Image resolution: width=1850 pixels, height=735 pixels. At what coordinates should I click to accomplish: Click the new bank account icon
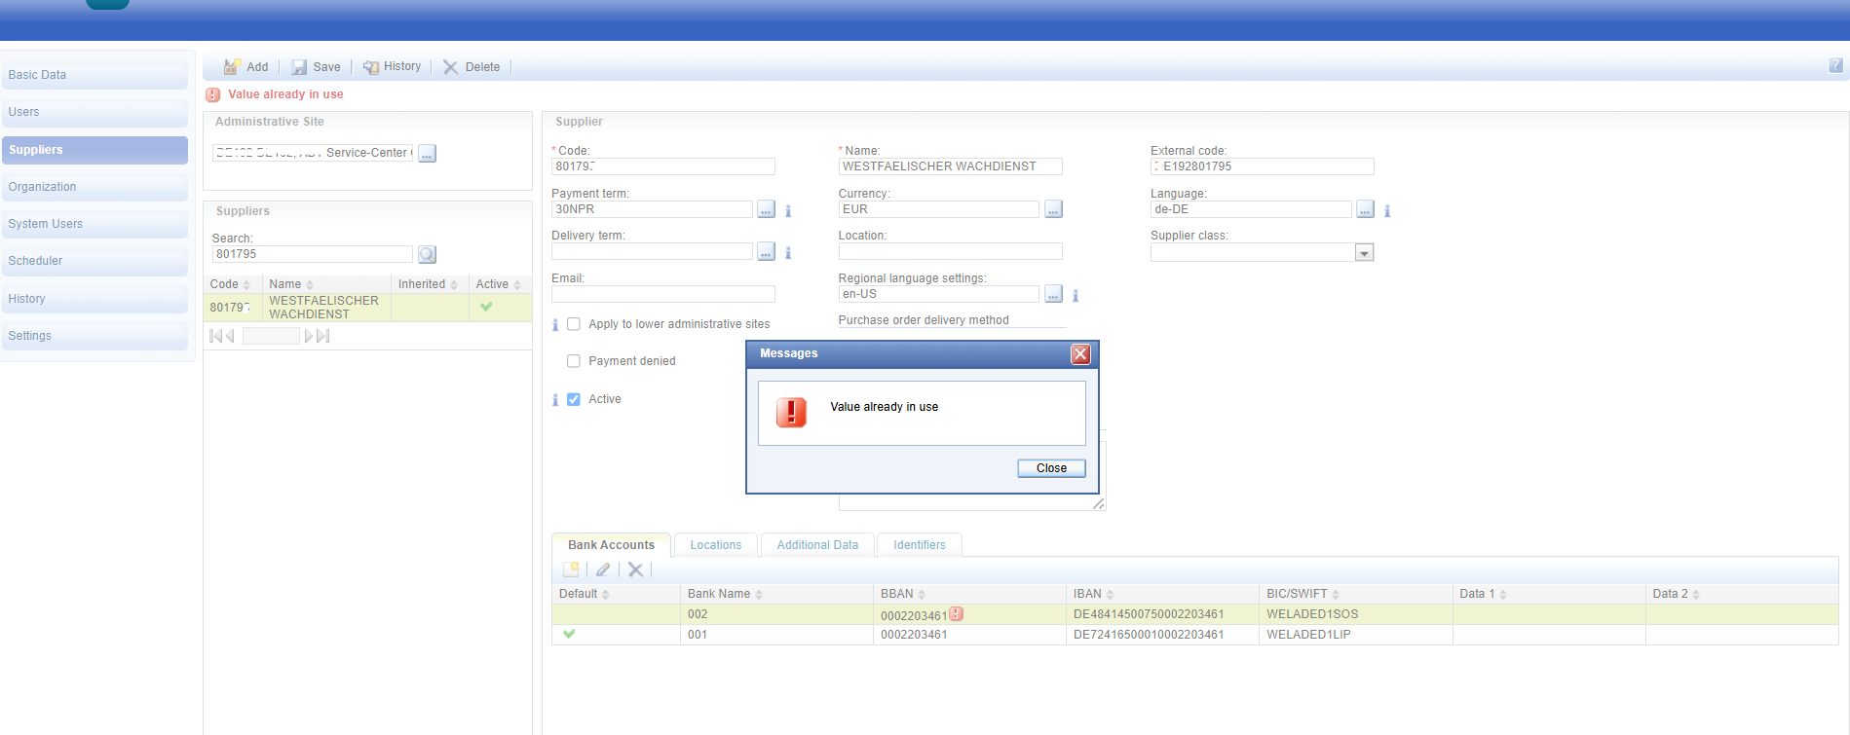point(571,570)
